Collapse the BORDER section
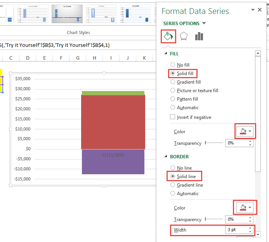 point(166,156)
